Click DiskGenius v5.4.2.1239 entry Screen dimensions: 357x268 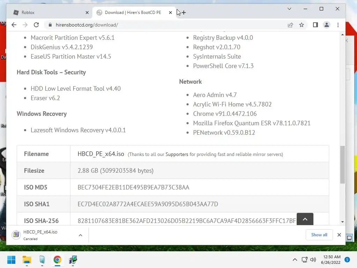62,47
